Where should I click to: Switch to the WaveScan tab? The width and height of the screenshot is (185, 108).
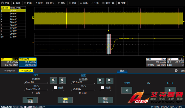pos(10,71)
